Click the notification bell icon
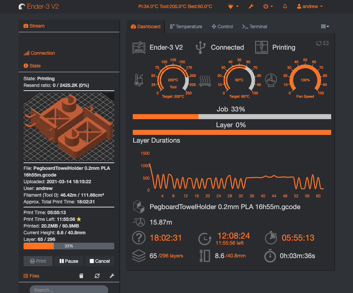This screenshot has height=293, width=353. (285, 6)
